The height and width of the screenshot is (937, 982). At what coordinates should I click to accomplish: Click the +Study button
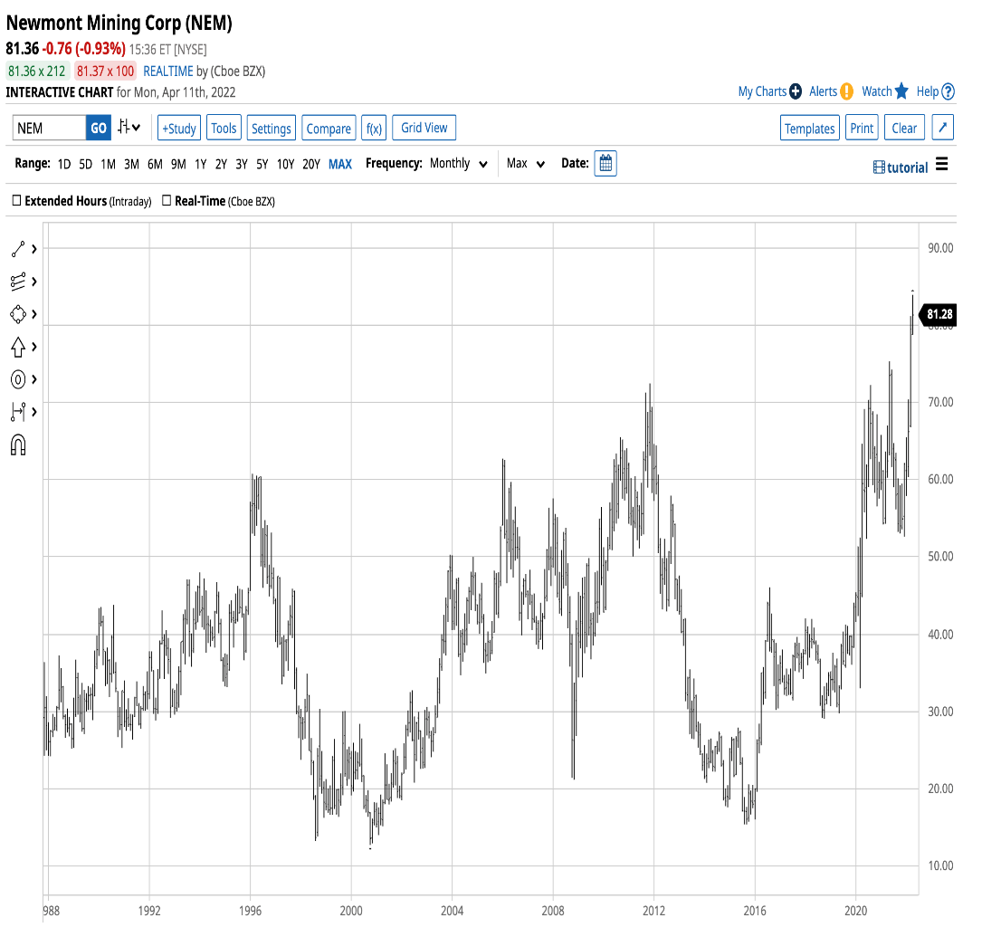pyautogui.click(x=179, y=128)
